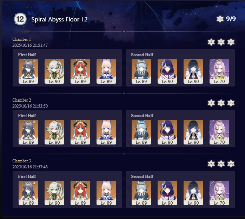
Task: Select Lv. 70 purple-card character in Chamber 1
Action: pyautogui.click(x=219, y=71)
